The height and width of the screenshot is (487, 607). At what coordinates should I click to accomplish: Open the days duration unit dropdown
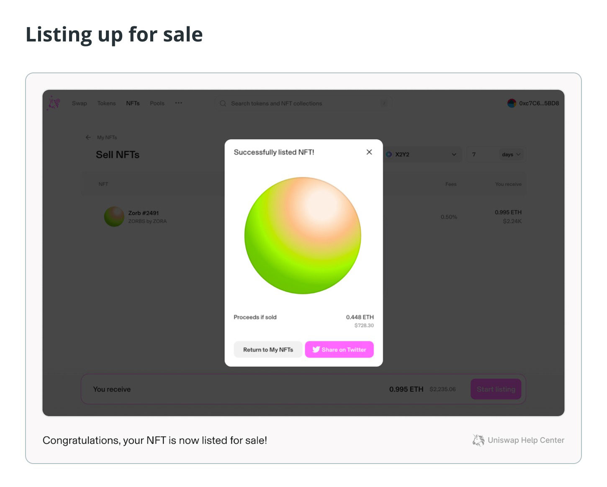[511, 155]
